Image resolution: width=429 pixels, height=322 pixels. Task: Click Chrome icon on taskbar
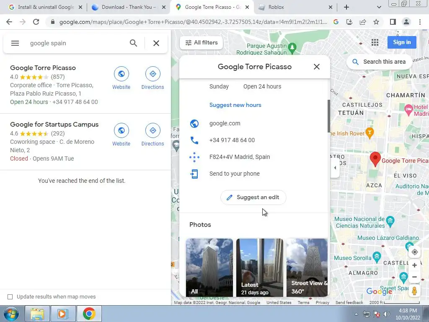point(89,314)
